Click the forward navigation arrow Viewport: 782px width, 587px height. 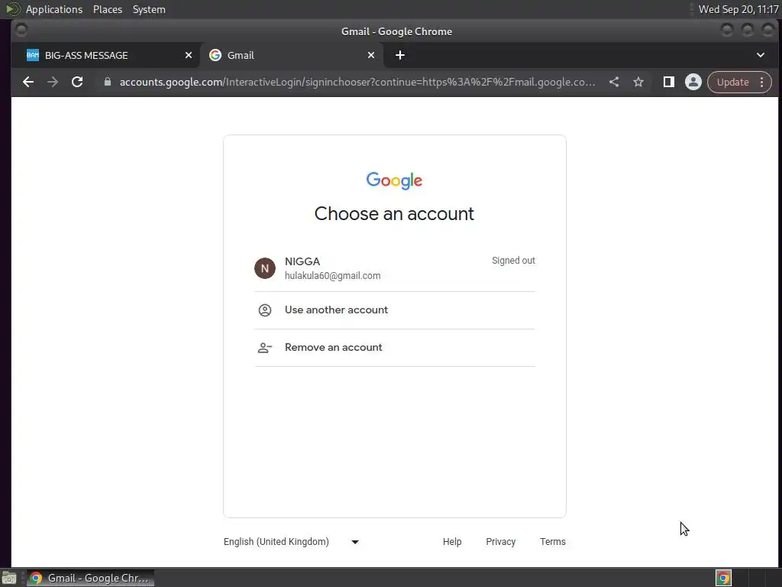(x=53, y=83)
